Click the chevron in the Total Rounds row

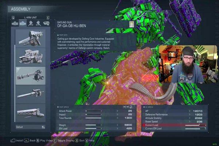pos(118,118)
